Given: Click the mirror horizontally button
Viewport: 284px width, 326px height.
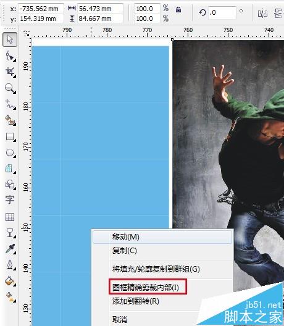Looking at the screenshot, I should [x=262, y=14].
